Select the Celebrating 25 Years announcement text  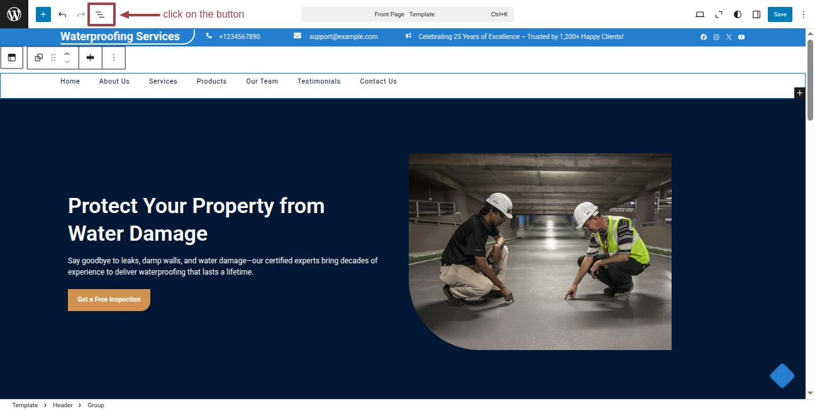521,37
